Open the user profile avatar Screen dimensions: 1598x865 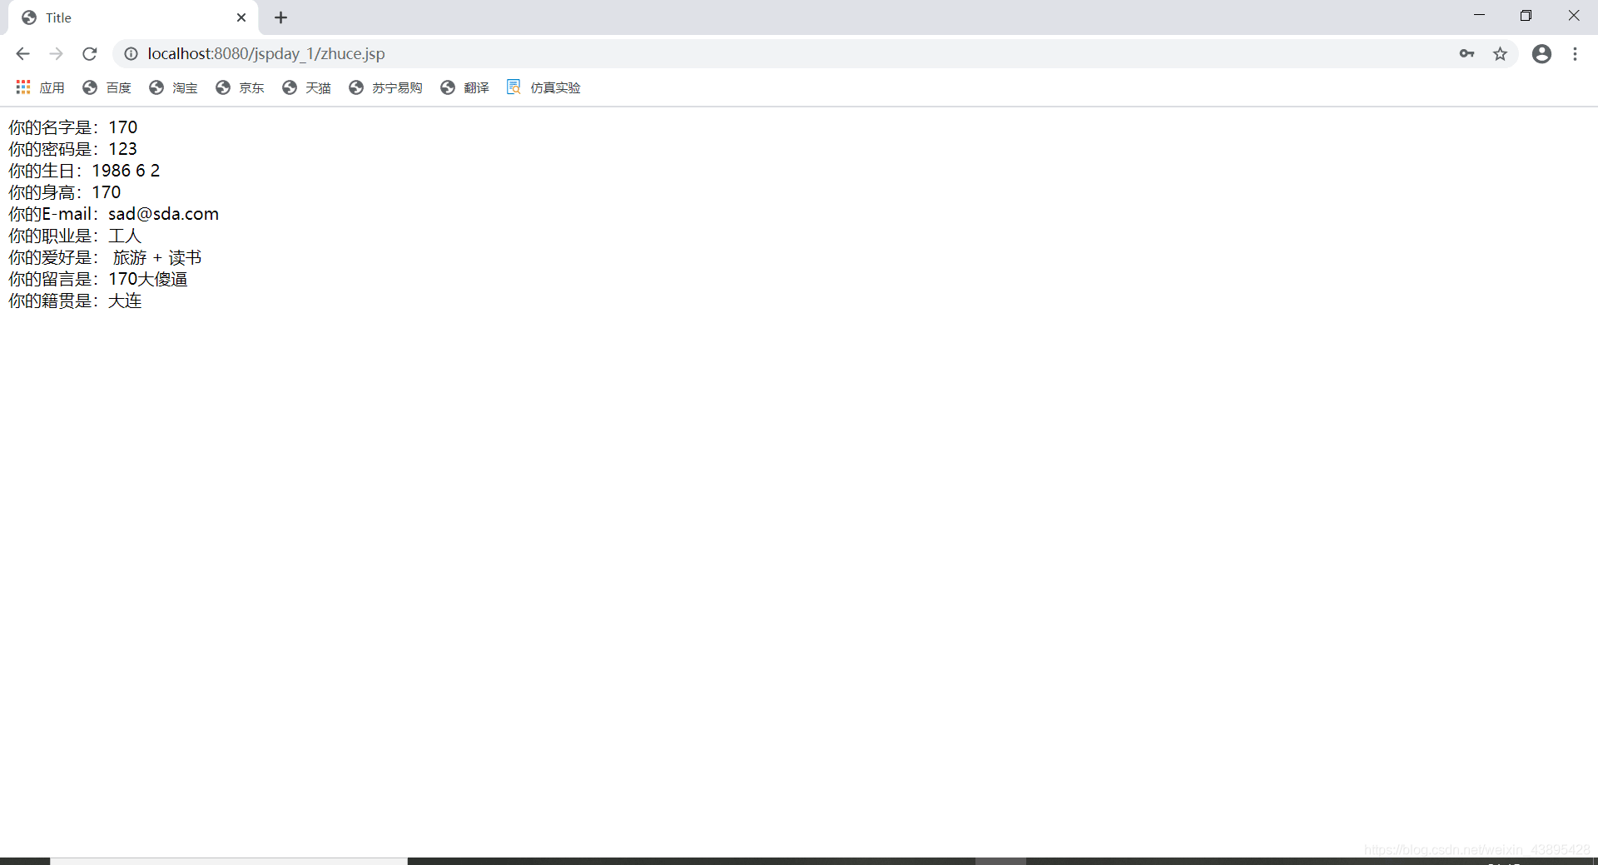pos(1541,54)
